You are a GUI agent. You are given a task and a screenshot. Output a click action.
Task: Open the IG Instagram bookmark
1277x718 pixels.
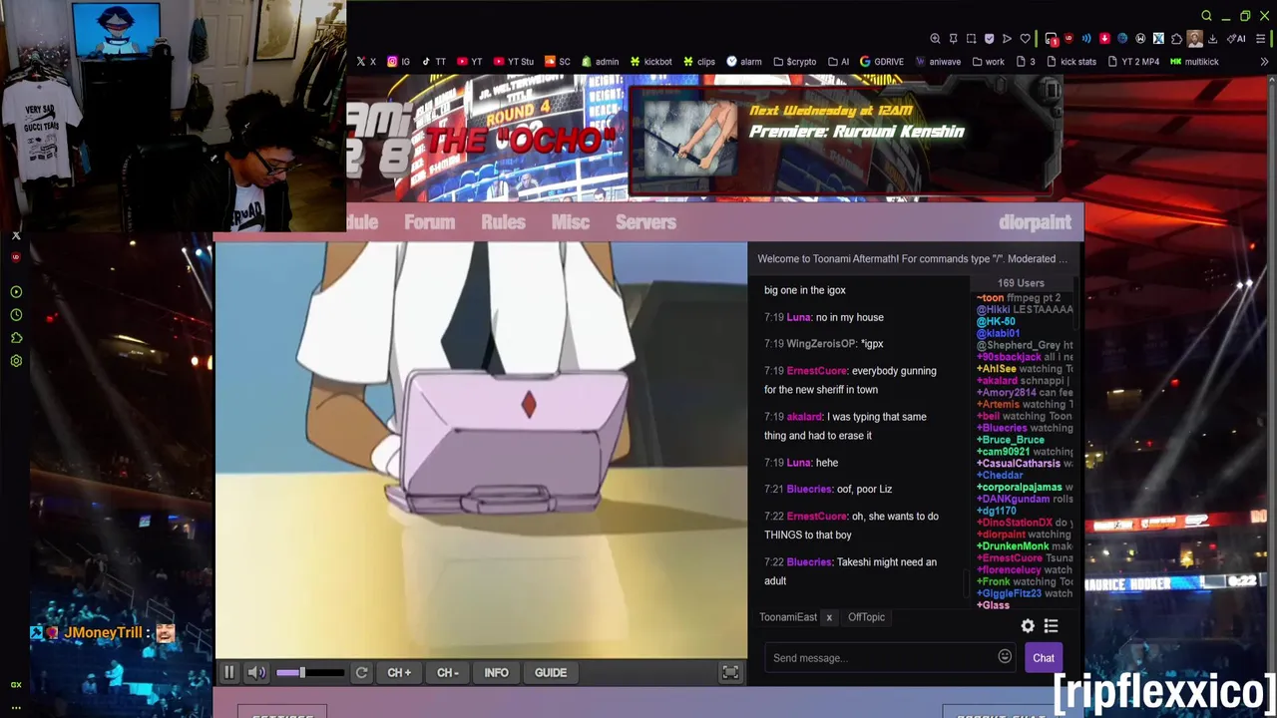click(x=398, y=62)
